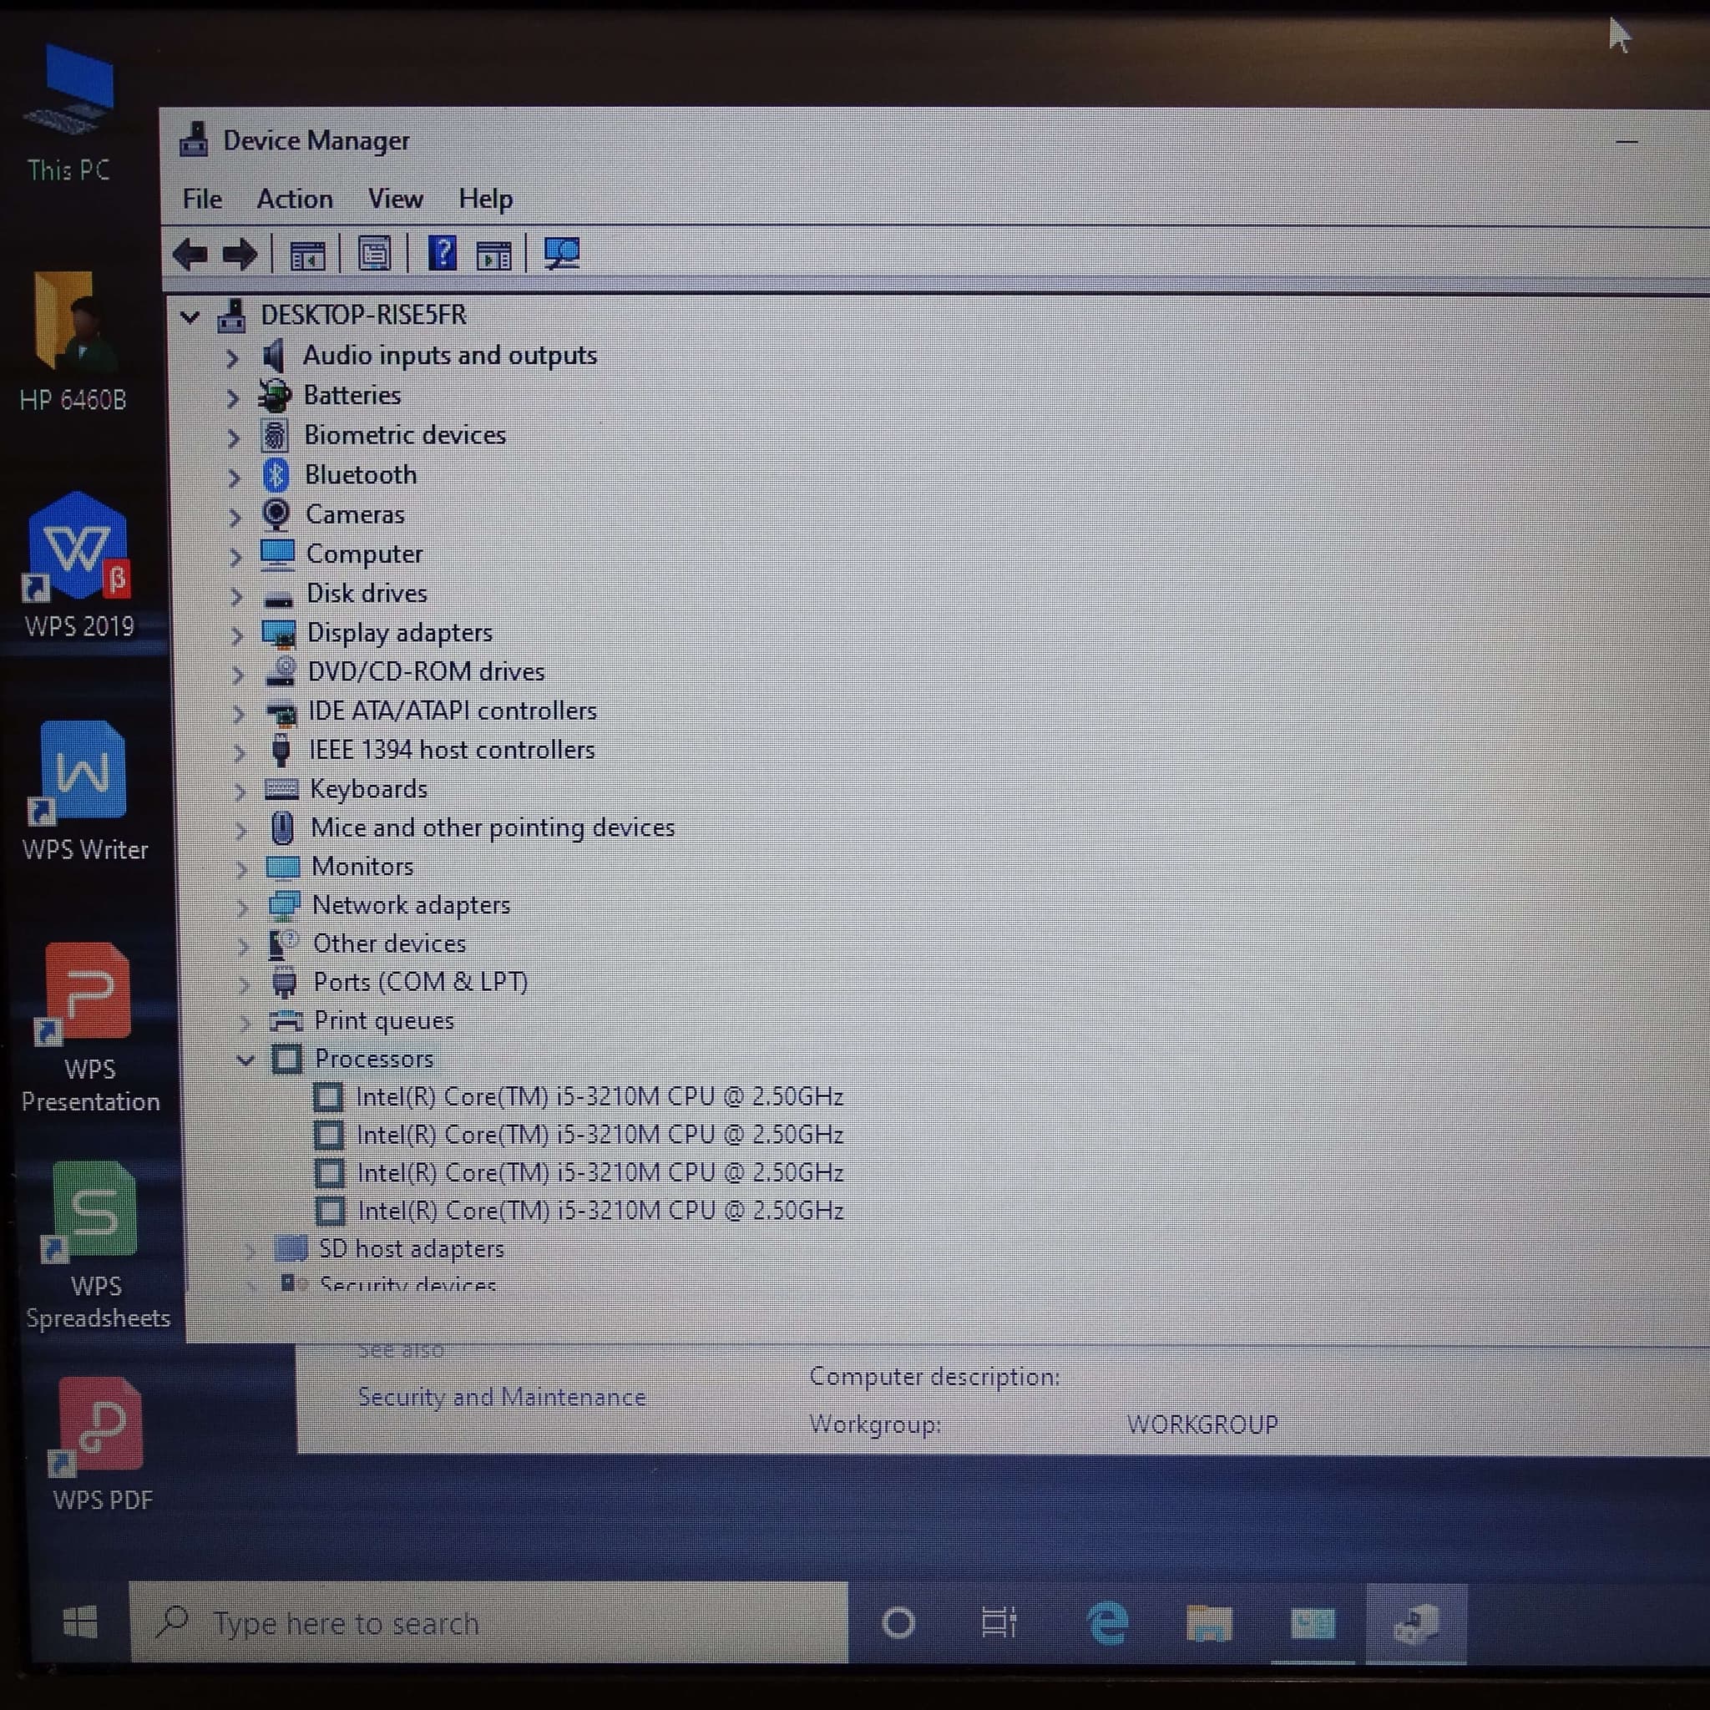Screen dimensions: 1710x1710
Task: Launch WPS 2019 desktop shortcut
Action: 78,565
